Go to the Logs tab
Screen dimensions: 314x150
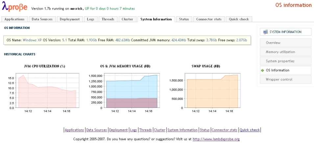[90, 19]
